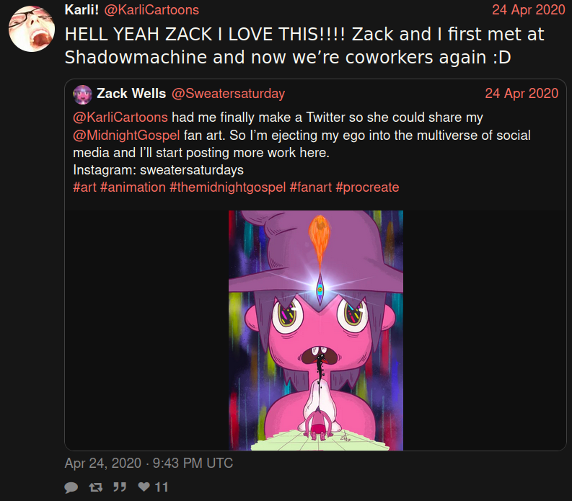The image size is (572, 501).
Task: Open the #fanart hashtag
Action: coord(311,187)
